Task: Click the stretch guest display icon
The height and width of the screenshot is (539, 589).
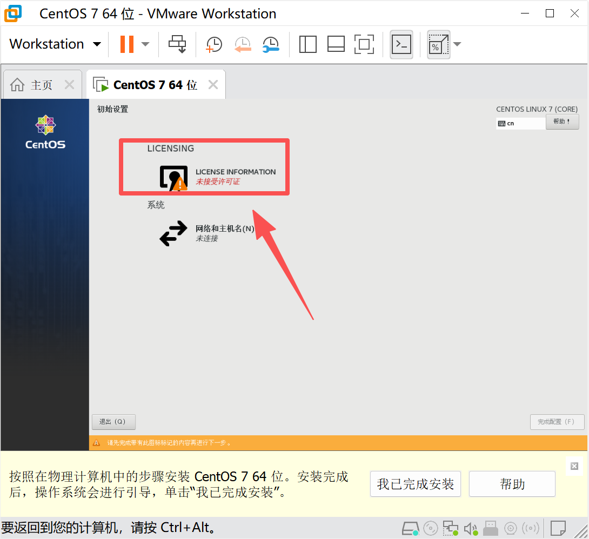Action: (438, 45)
